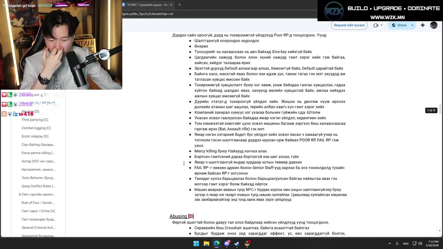Click the Abusing [D] document heading
The image size is (443, 249).
(181, 216)
